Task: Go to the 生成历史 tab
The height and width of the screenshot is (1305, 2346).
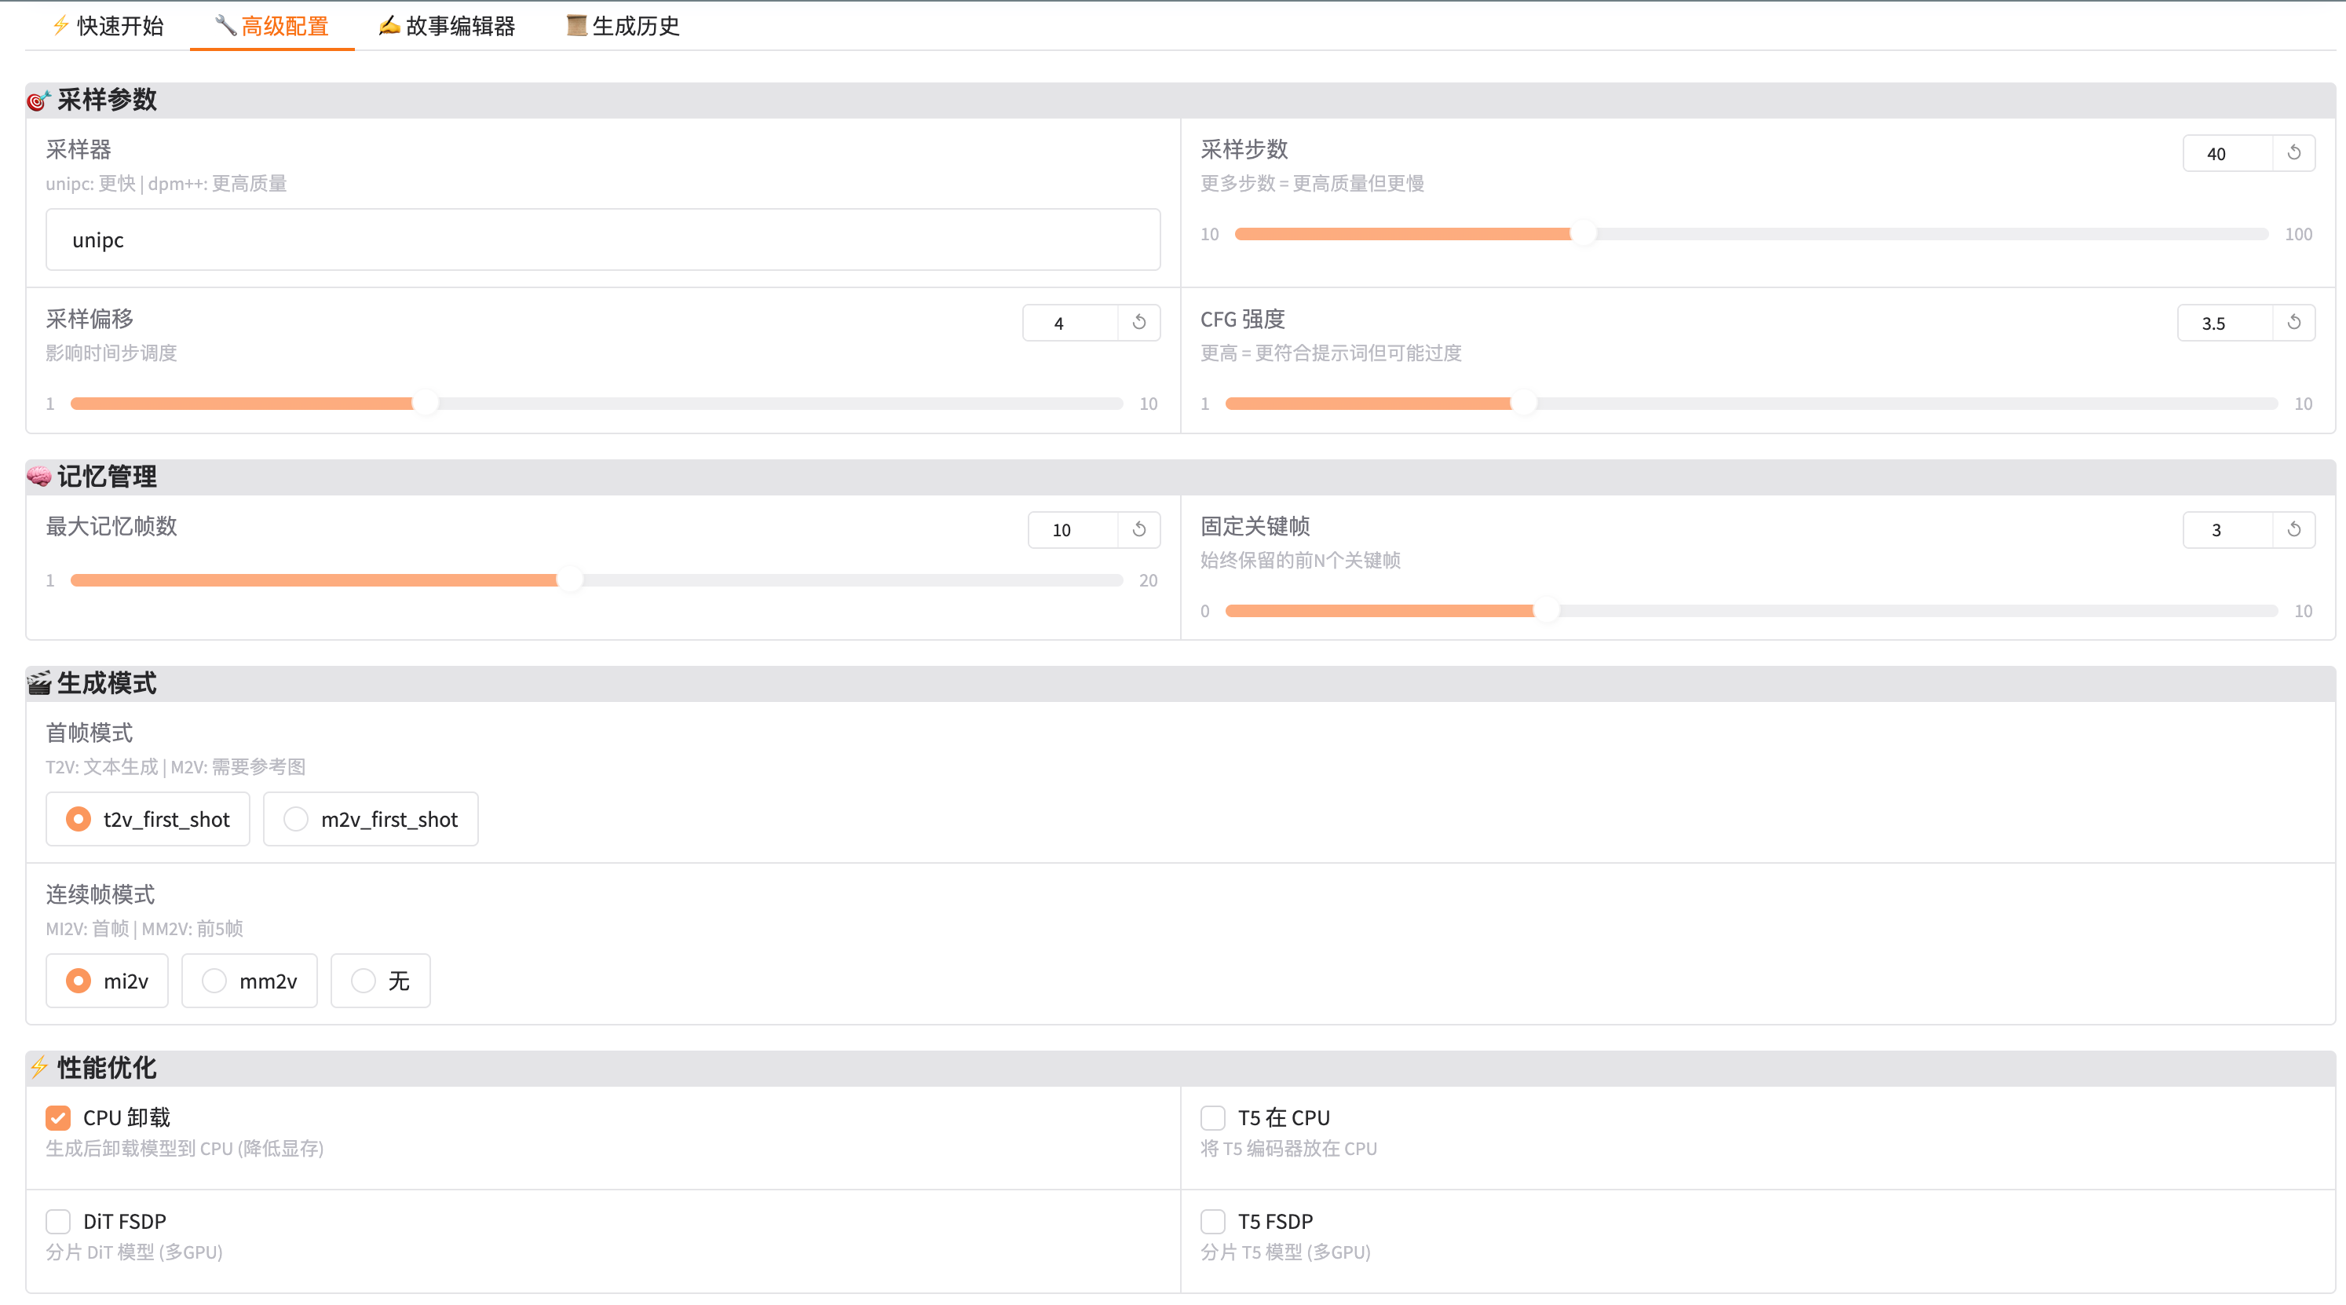Action: point(623,25)
